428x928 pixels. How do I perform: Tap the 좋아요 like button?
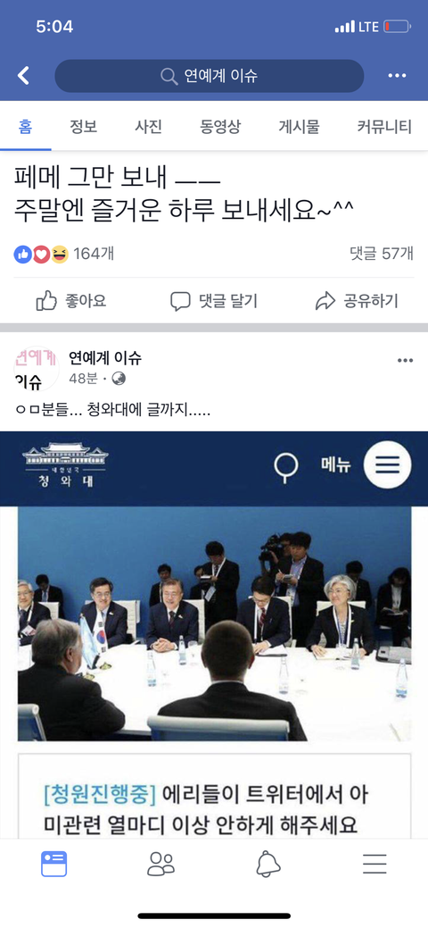(x=71, y=301)
